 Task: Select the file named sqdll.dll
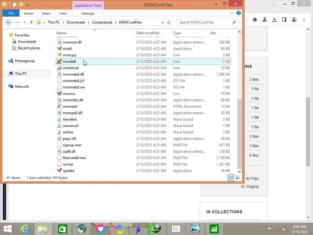pyautogui.click(x=69, y=151)
